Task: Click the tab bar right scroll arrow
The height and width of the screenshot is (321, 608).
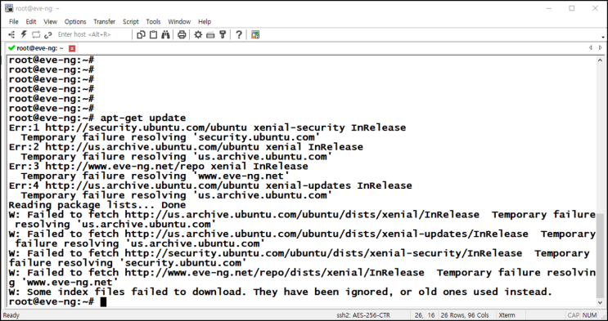Action: click(x=601, y=48)
